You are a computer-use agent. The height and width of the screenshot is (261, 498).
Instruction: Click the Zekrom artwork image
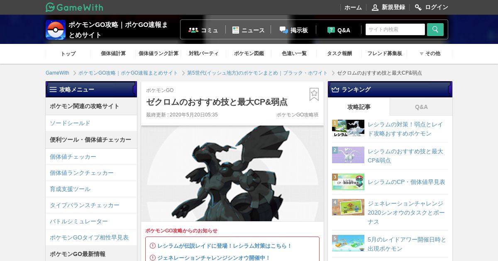232,173
